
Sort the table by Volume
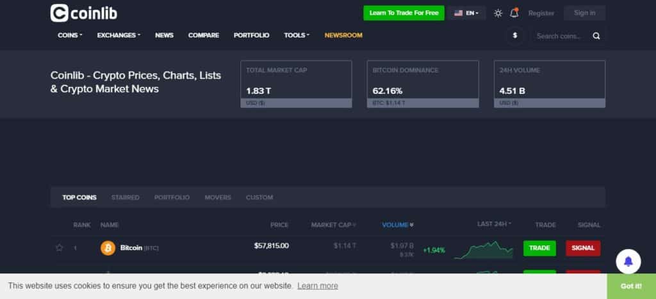point(398,225)
